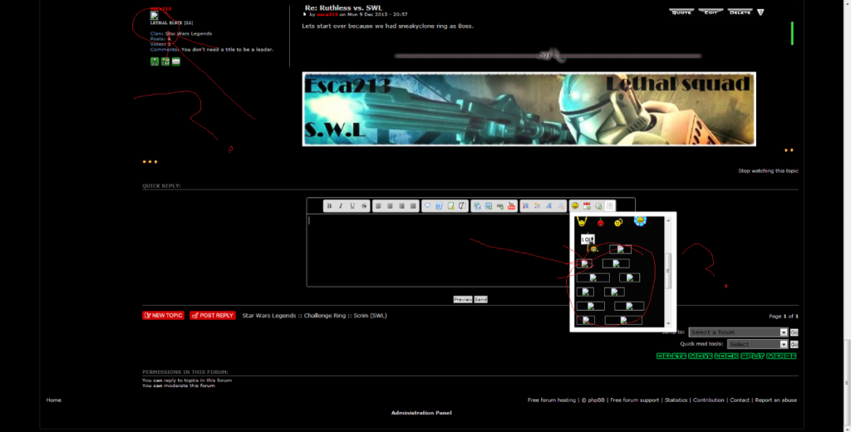The height and width of the screenshot is (432, 851).
Task: Toggle underline formatting in quick reply
Action: click(x=352, y=206)
